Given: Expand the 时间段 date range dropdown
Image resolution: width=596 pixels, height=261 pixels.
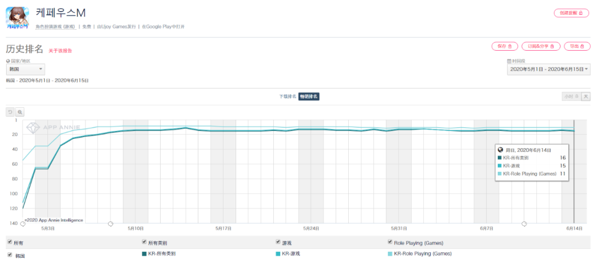Looking at the screenshot, I should pyautogui.click(x=549, y=69).
